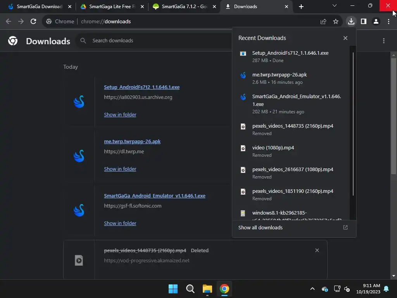Image resolution: width=397 pixels, height=298 pixels.
Task: Click the swan icon of Setup_AndroidFs712 download
Action: (x=79, y=102)
